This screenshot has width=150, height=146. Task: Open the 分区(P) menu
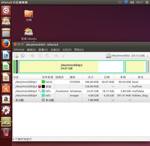67,50
